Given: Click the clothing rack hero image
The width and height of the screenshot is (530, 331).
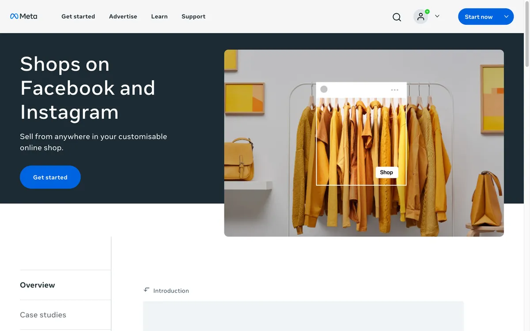Looking at the screenshot, I should 364,143.
